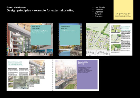Click the purple Sustainability Strategy panel

[87, 75]
